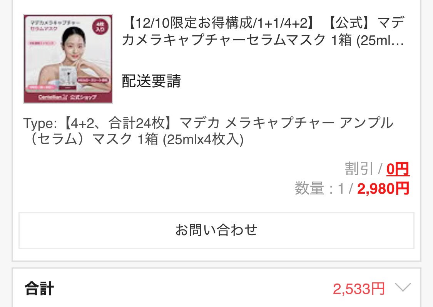Tap the red 2,980円 item price
The height and width of the screenshot is (307, 433).
click(383, 189)
